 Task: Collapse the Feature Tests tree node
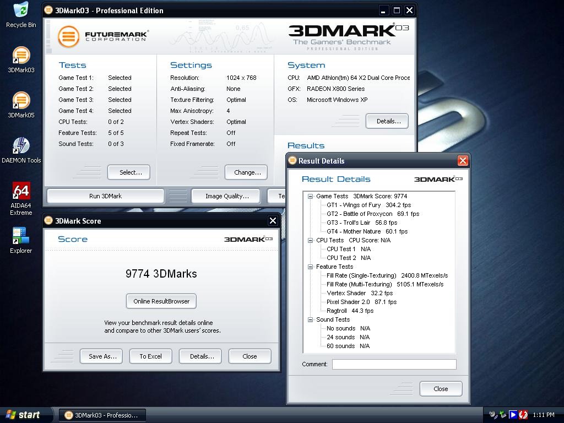pyautogui.click(x=310, y=267)
